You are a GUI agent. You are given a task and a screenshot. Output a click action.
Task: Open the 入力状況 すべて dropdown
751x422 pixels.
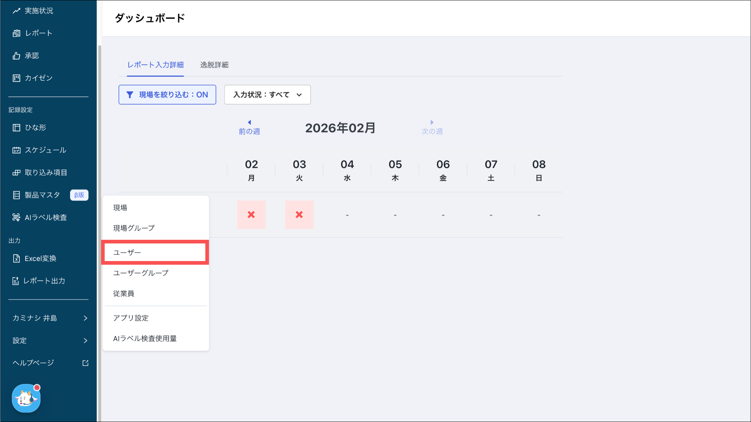267,95
